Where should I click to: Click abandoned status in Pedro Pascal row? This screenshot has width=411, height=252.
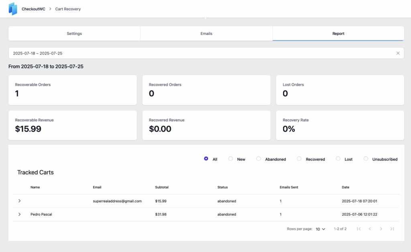coord(227,214)
